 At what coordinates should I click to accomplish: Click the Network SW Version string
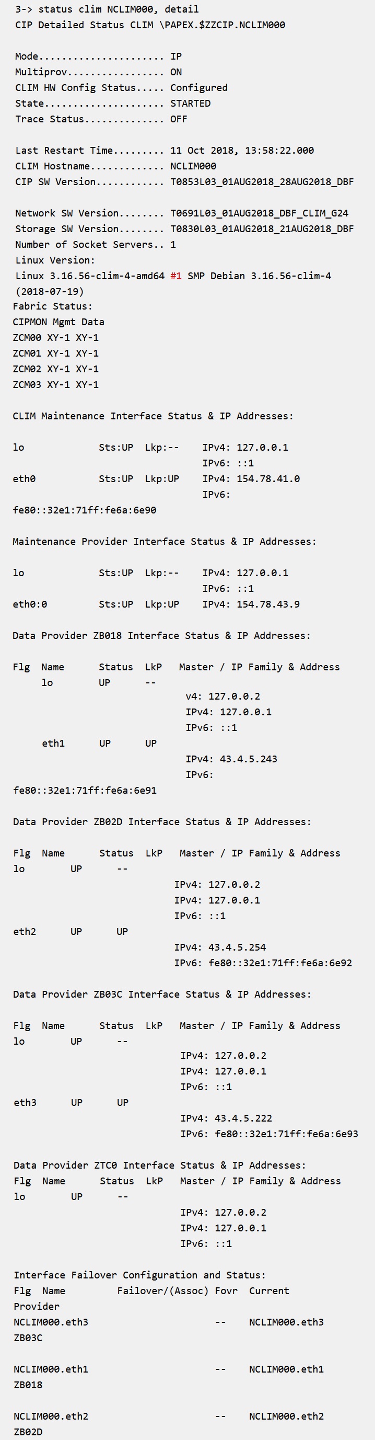(x=259, y=213)
